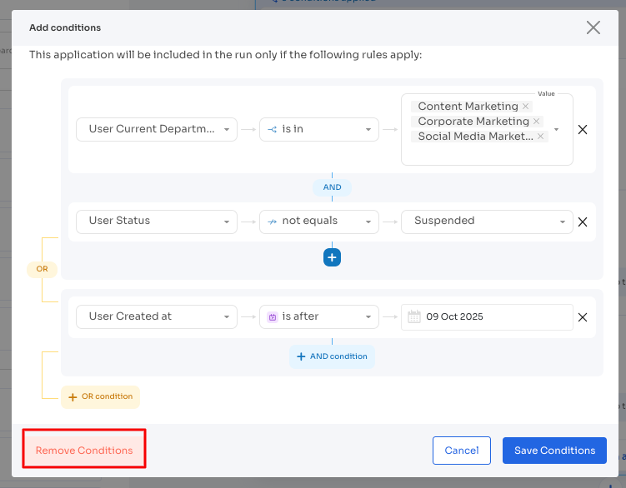
Task: Click the Social Media Market... tag text
Action: (x=475, y=136)
